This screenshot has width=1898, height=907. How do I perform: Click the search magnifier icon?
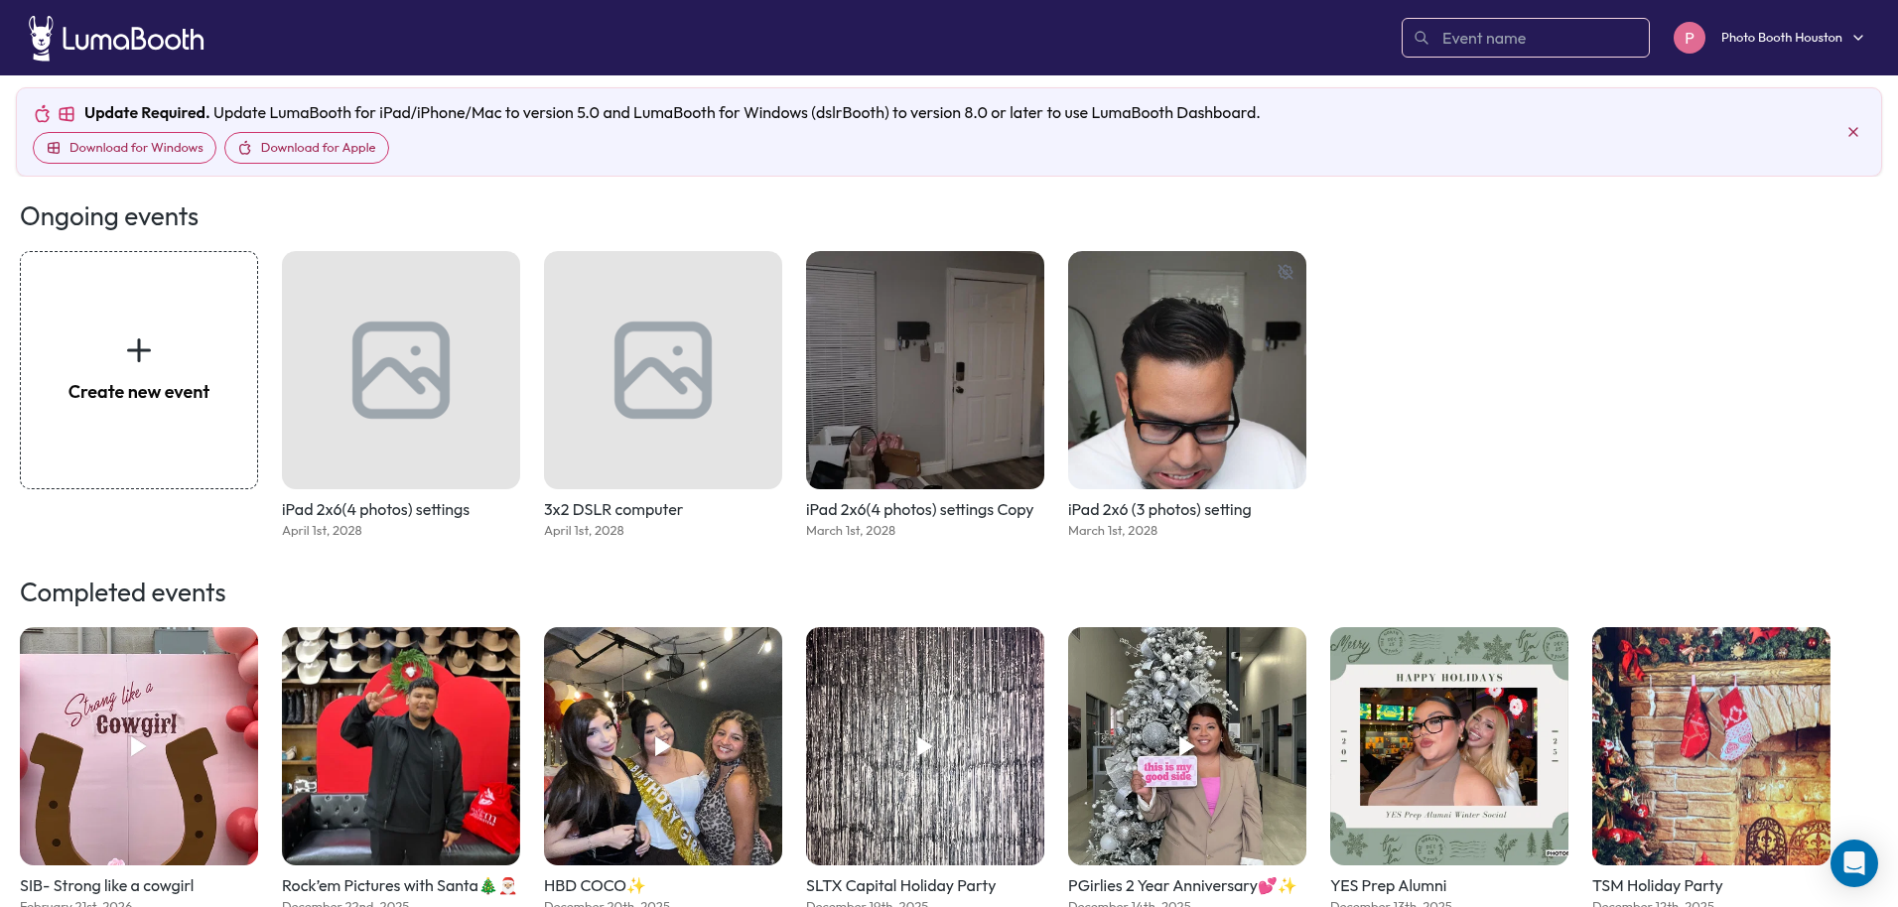(x=1422, y=38)
